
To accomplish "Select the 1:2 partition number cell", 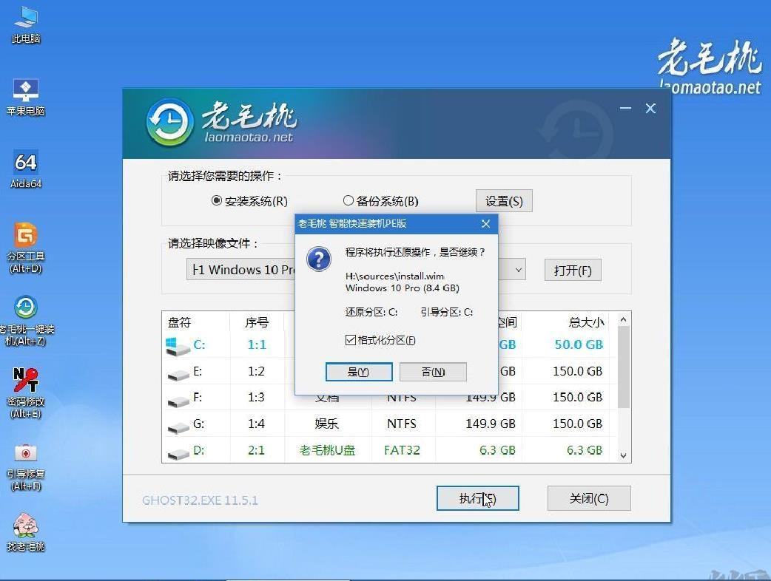I will [256, 371].
